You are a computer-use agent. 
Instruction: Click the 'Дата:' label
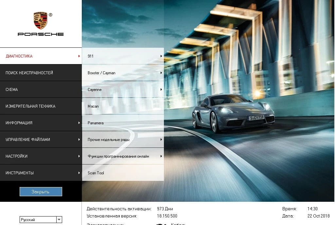tap(288, 216)
